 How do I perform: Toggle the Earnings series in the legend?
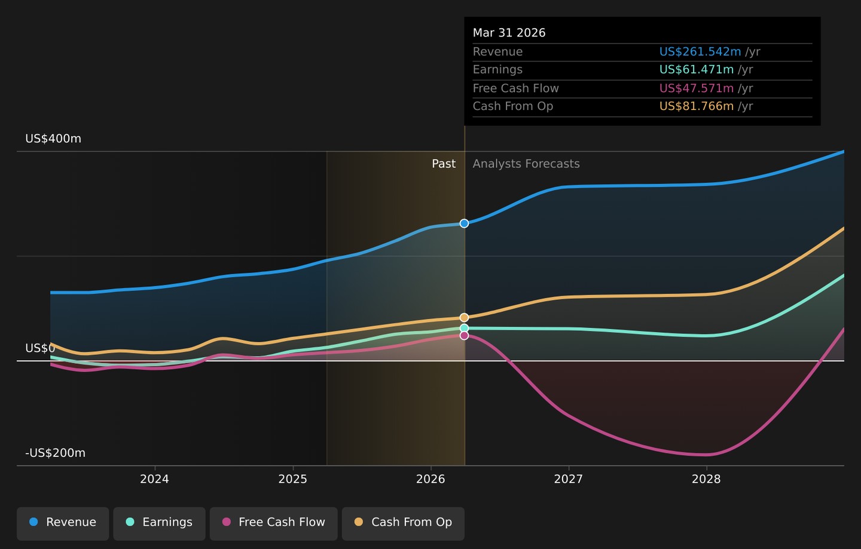tap(159, 523)
